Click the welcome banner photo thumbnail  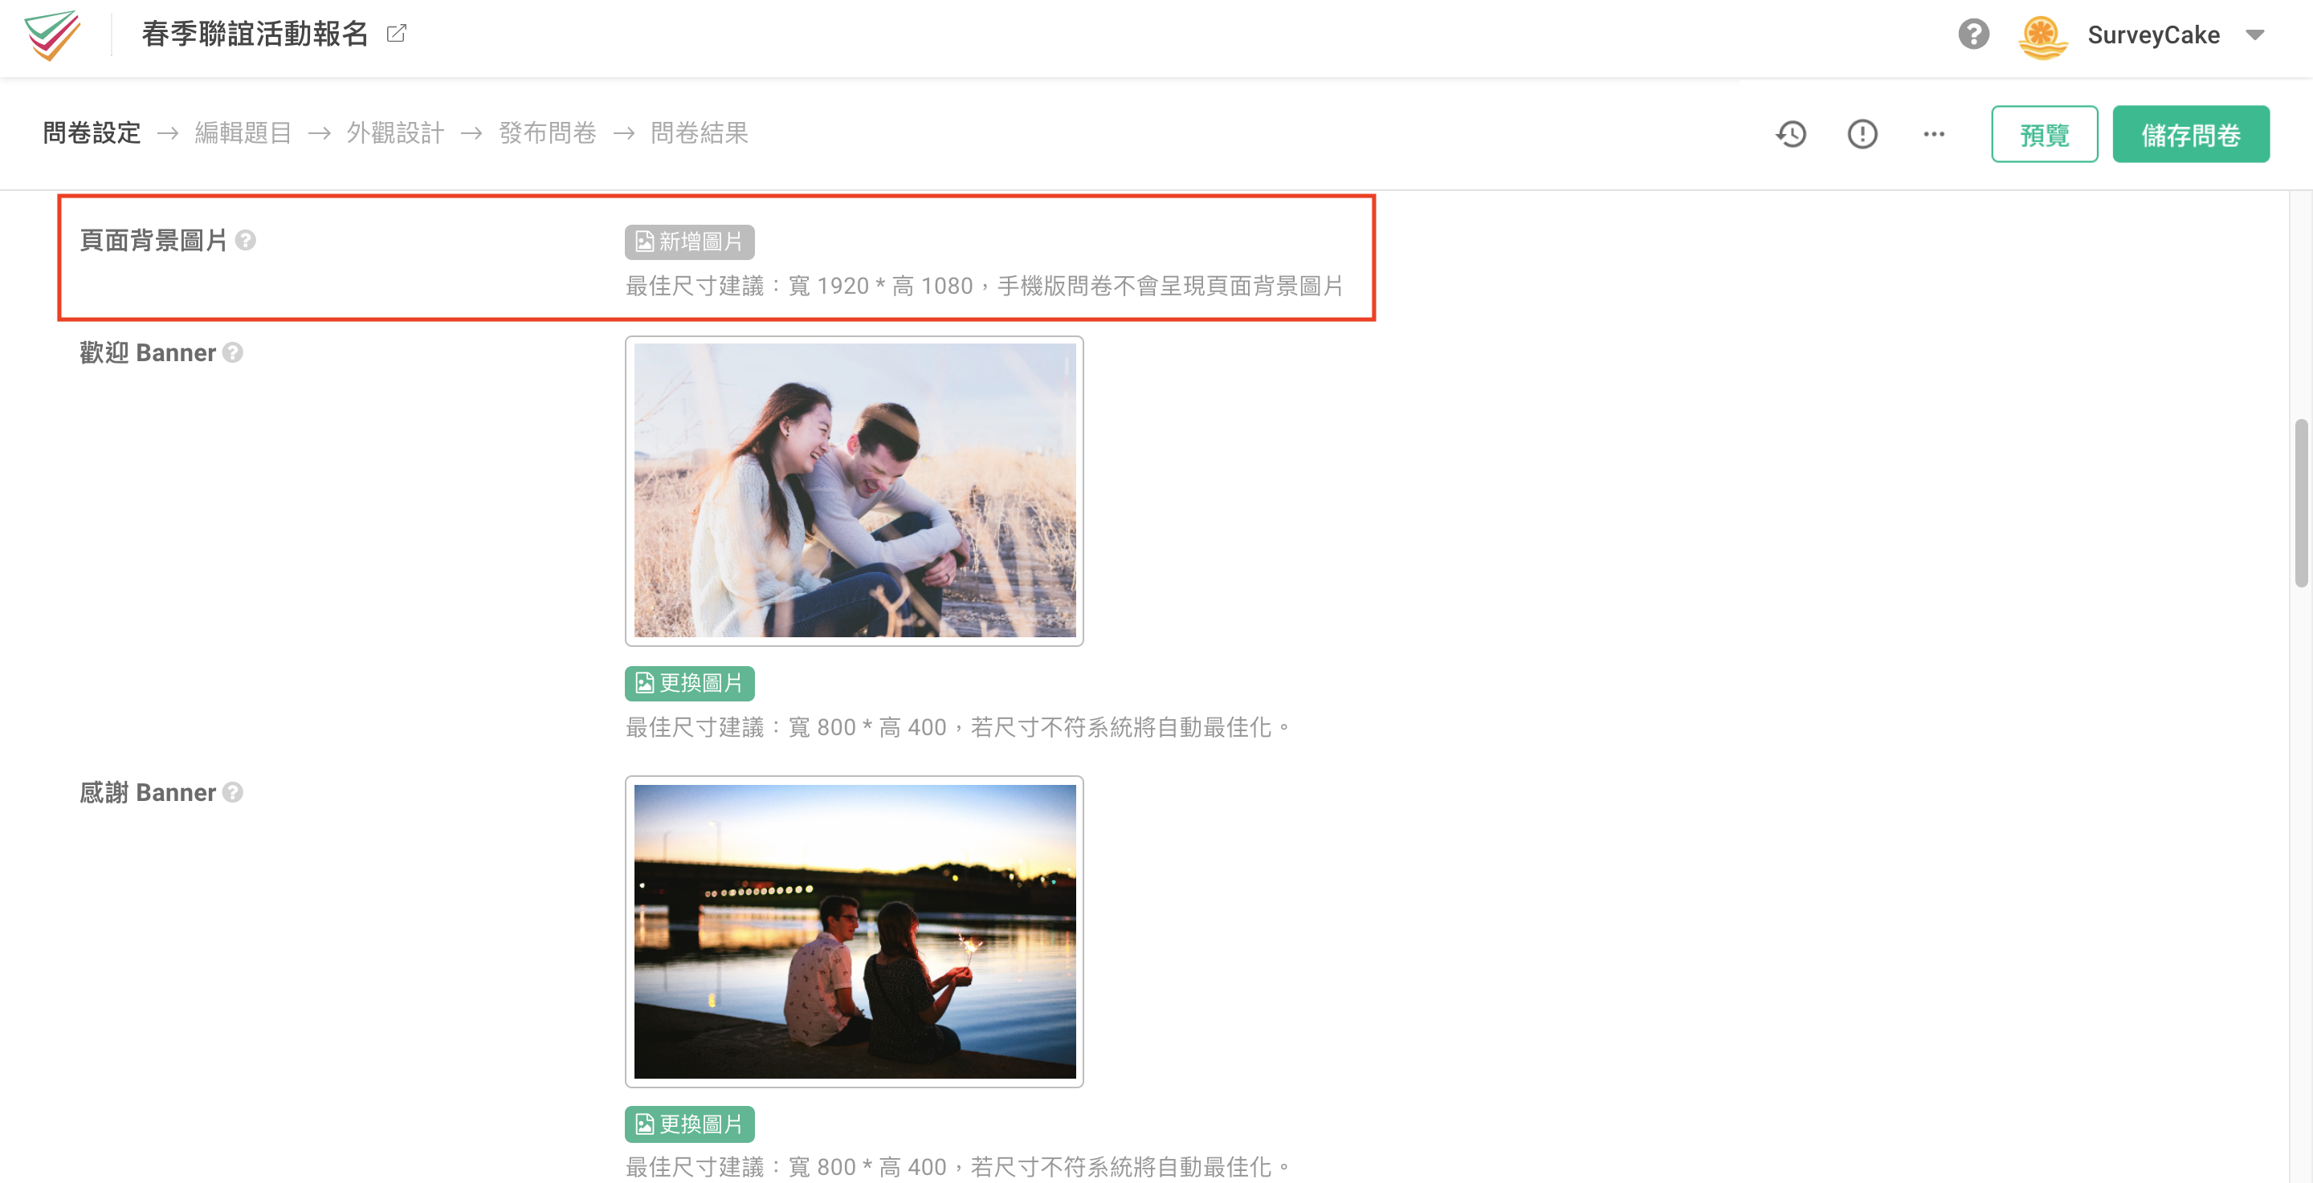854,490
